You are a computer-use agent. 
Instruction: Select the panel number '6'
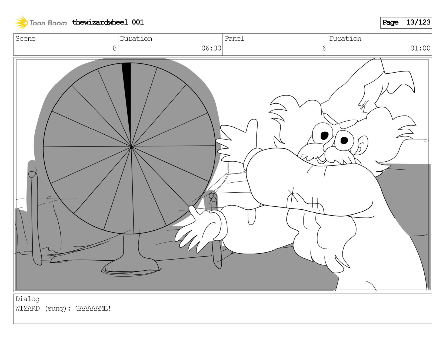point(324,48)
